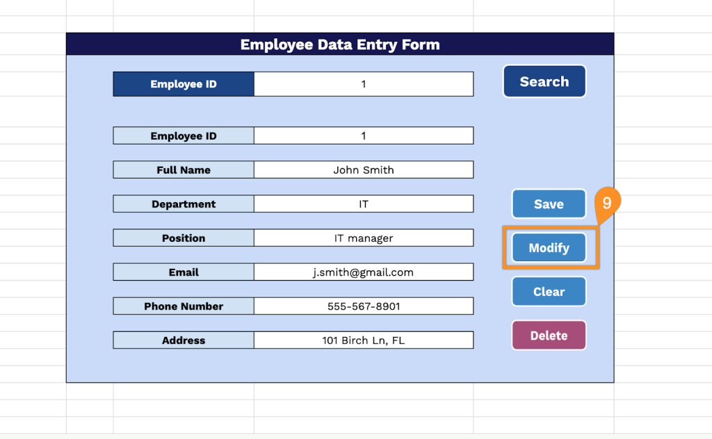Click the Employee Data Entry Form title bar
The width and height of the screenshot is (712, 439).
tap(340, 44)
